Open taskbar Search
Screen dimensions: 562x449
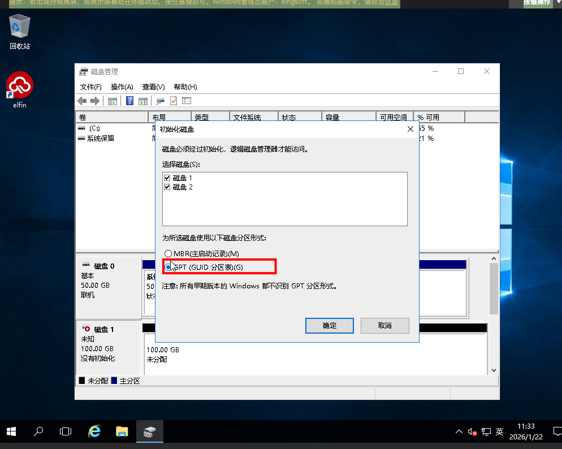tap(38, 431)
